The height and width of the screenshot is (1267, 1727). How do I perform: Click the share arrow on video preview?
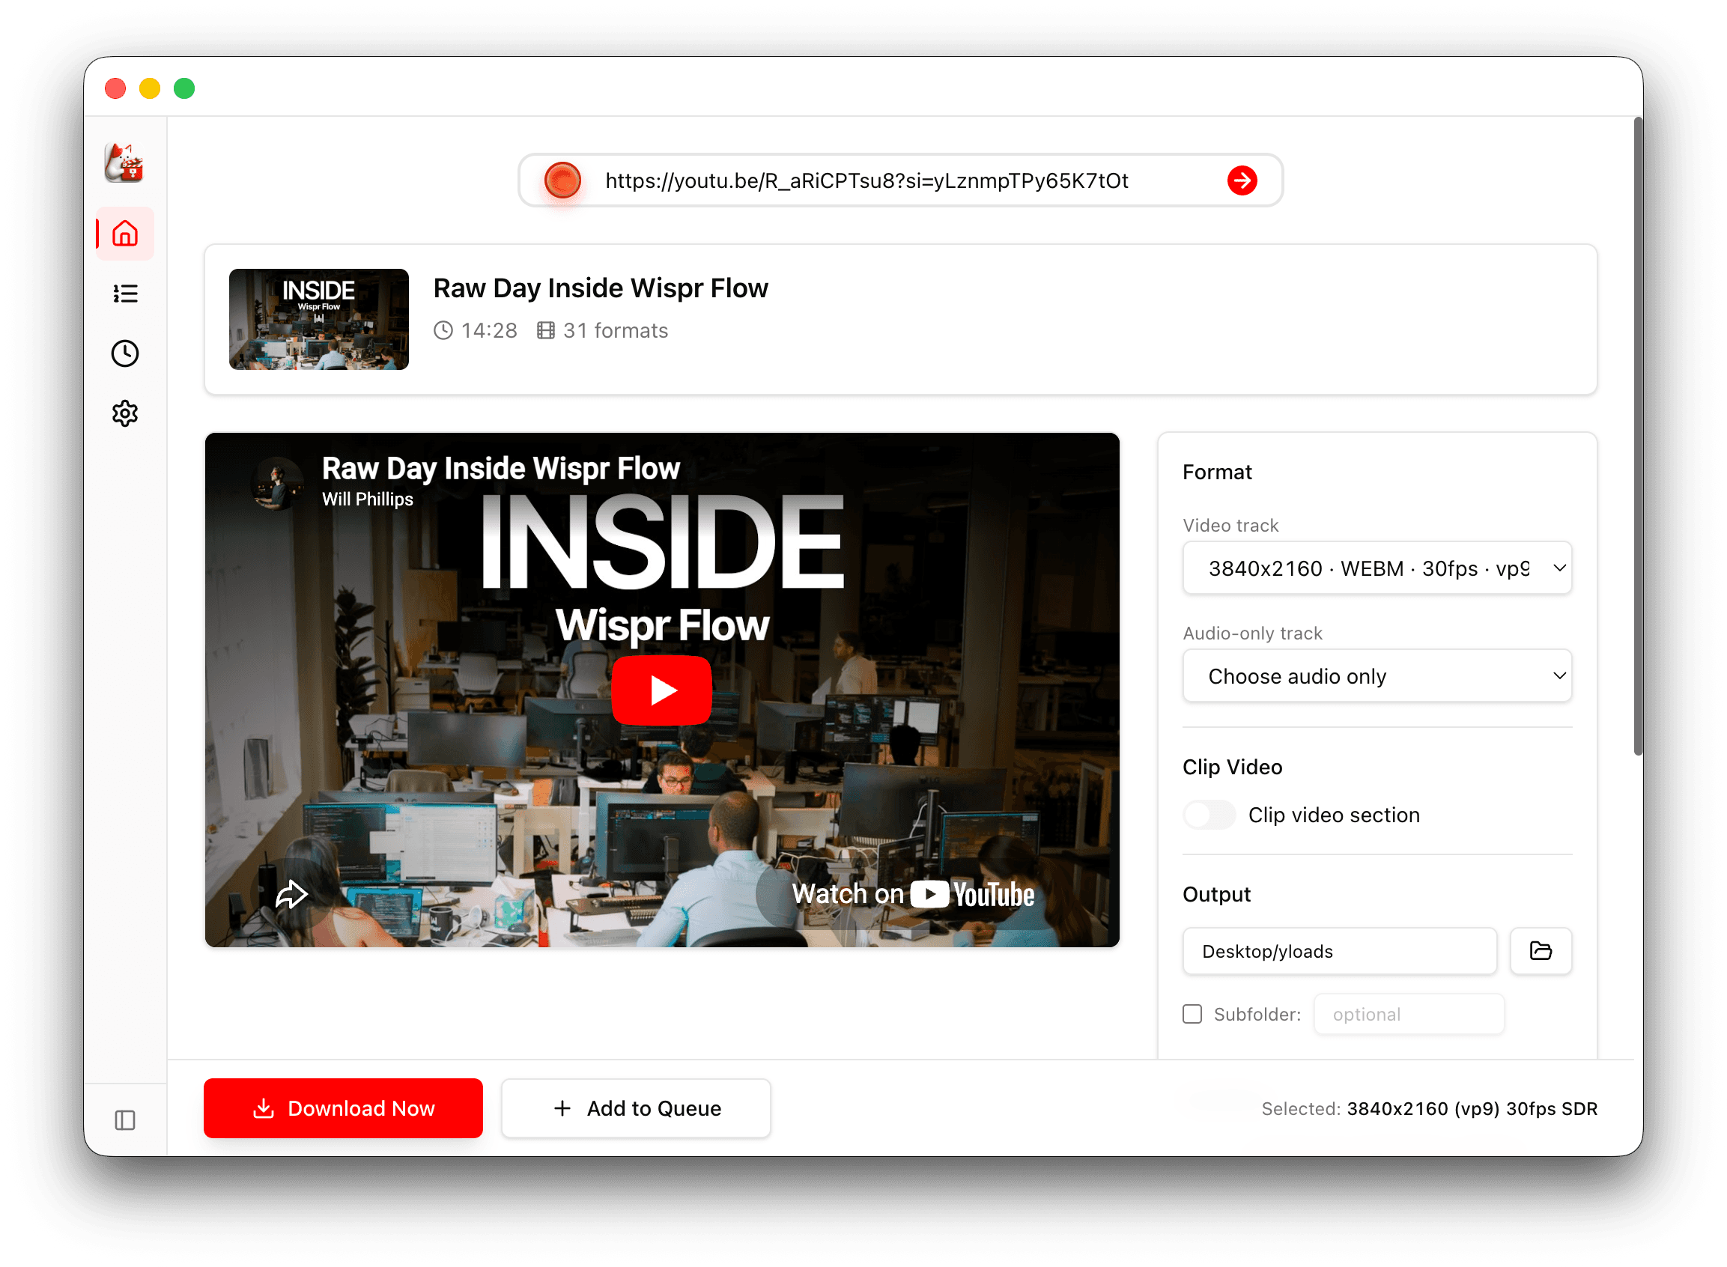point(291,893)
